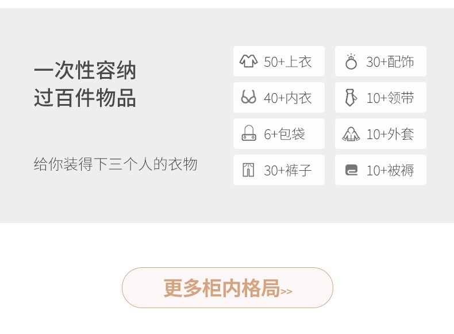Open the 更多柜内格局 button
Image resolution: width=454 pixels, height=334 pixels.
click(x=228, y=287)
